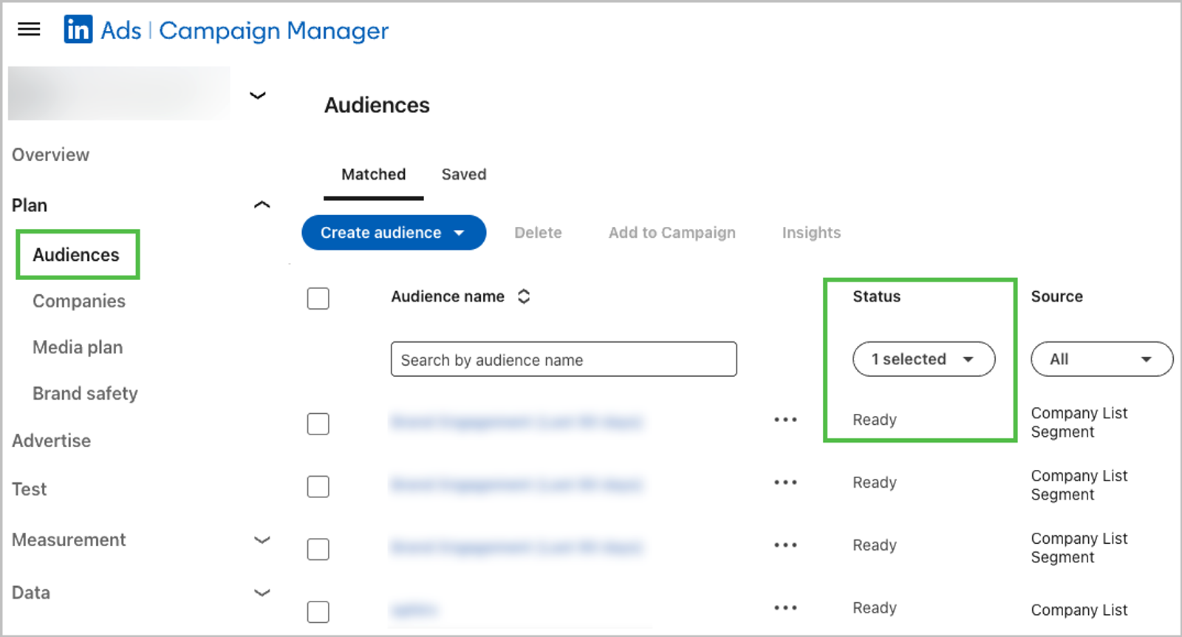The image size is (1182, 637).
Task: Open more options for second audience row
Action: click(x=785, y=483)
